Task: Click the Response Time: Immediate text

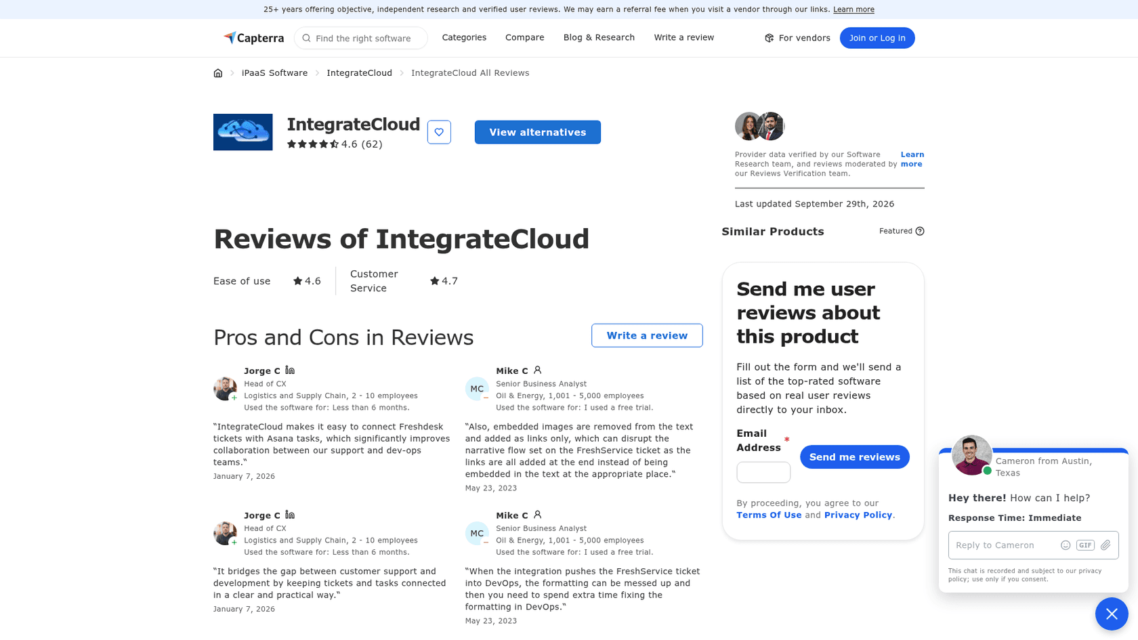Action: click(1015, 518)
